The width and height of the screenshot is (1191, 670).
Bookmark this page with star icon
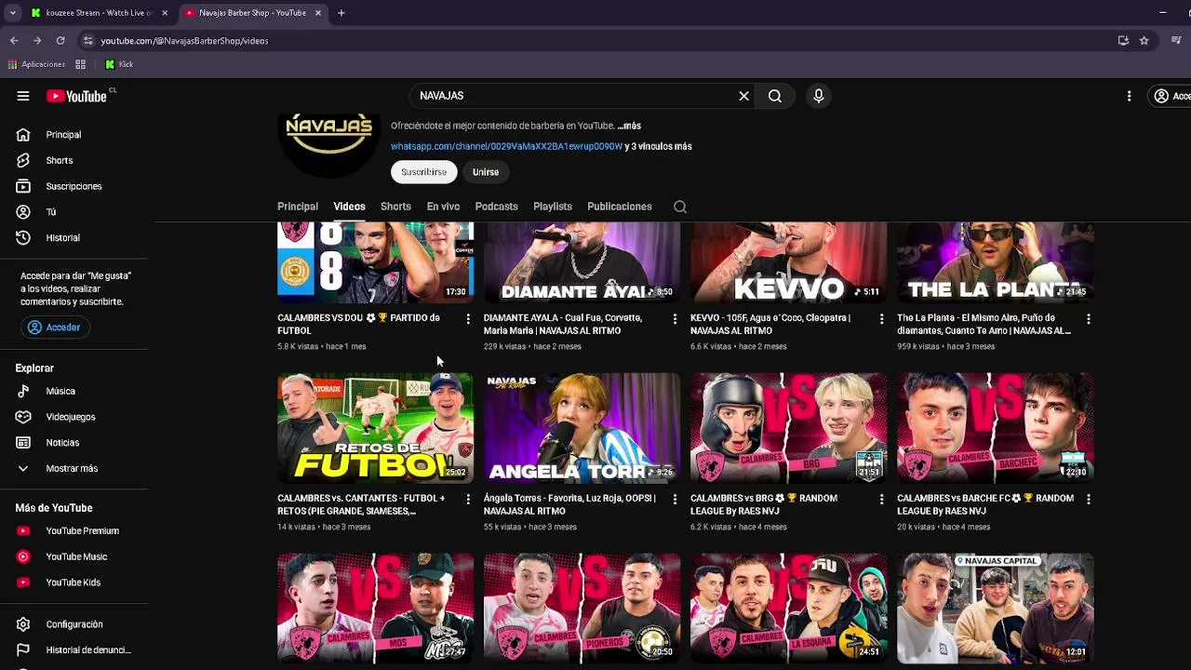(1144, 41)
